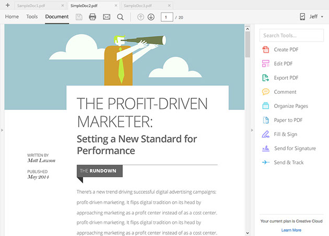
Task: Open the Create PDF tool
Action: (x=286, y=49)
